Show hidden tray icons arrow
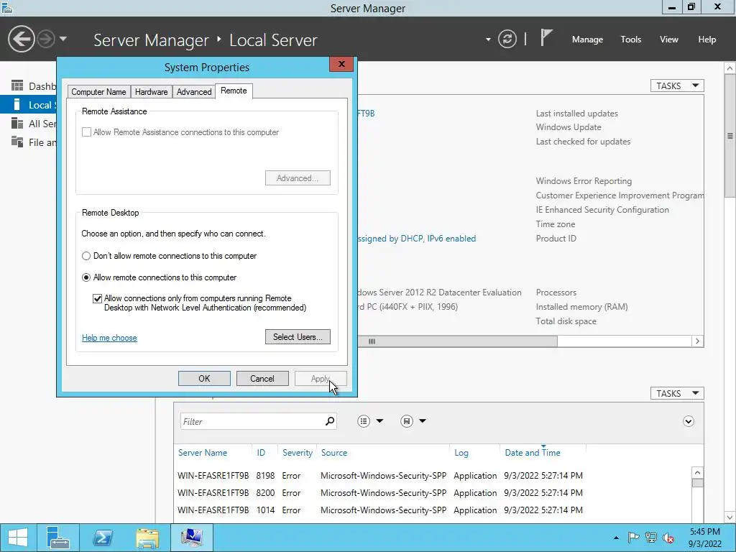The width and height of the screenshot is (736, 552). 616,538
